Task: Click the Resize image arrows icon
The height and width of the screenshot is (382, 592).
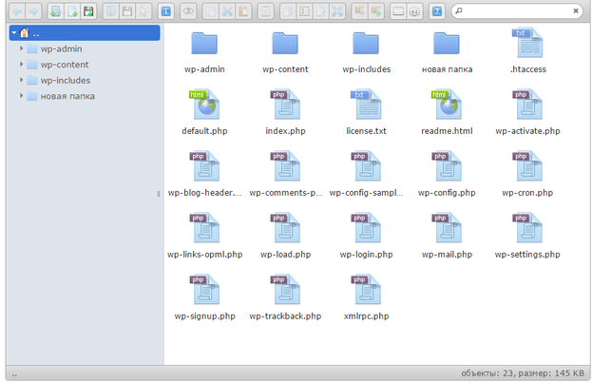Action: (337, 11)
